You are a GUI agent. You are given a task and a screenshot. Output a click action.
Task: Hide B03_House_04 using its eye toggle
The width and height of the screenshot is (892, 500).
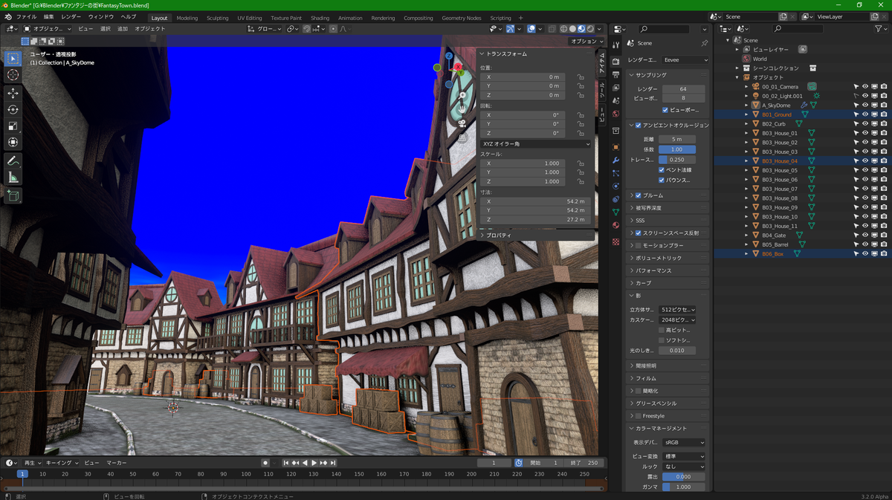[865, 160]
